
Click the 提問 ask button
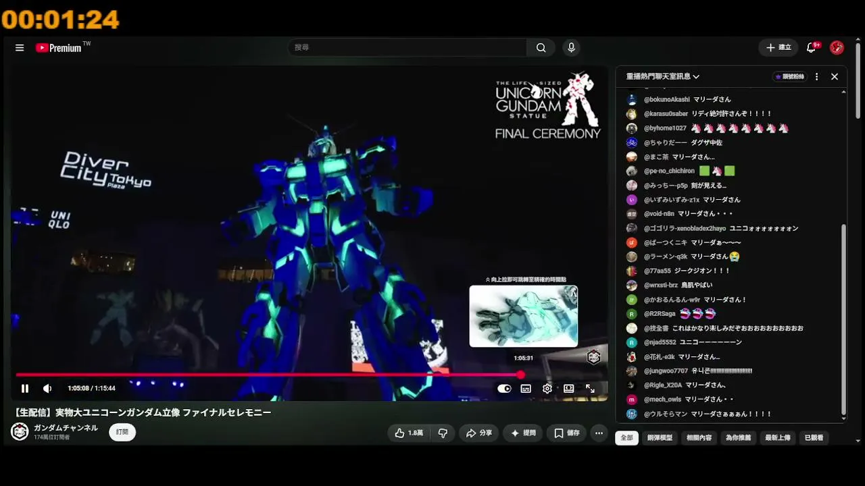tap(523, 433)
